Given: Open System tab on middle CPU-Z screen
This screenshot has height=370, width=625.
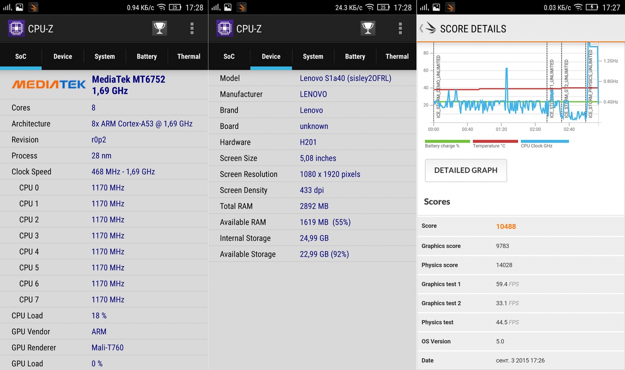Looking at the screenshot, I should tap(313, 56).
